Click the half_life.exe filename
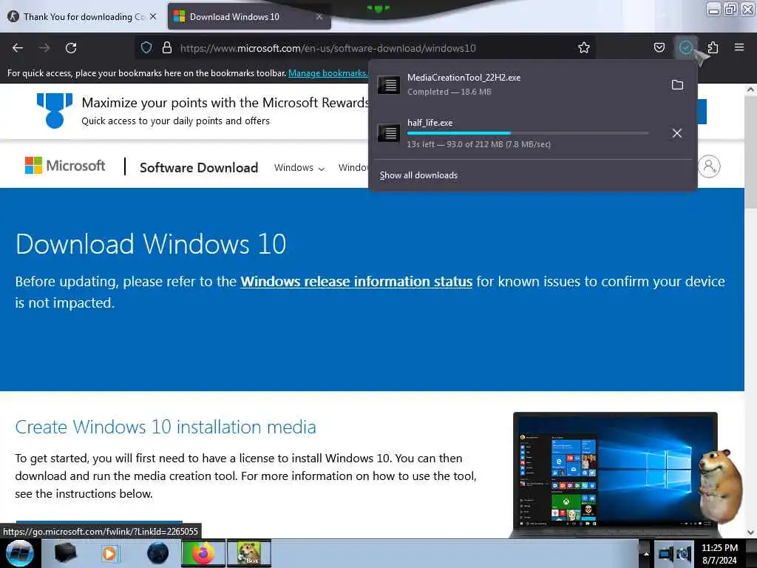This screenshot has height=568, width=757. coord(430,123)
